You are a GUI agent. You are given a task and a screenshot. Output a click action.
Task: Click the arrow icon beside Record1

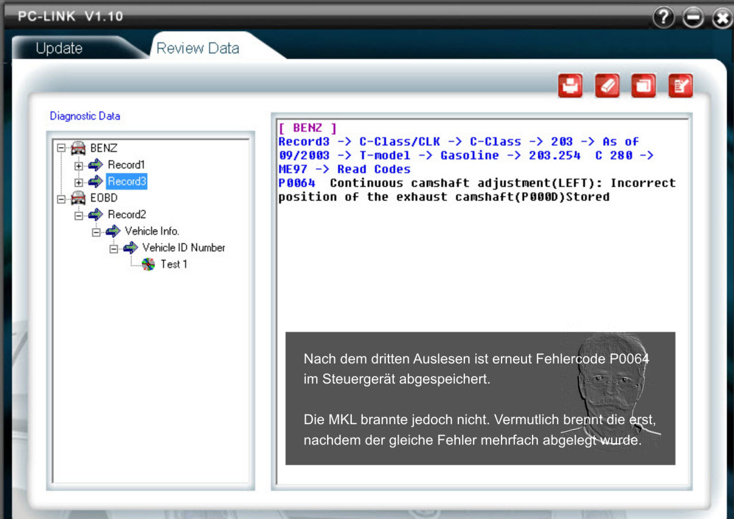tap(96, 165)
